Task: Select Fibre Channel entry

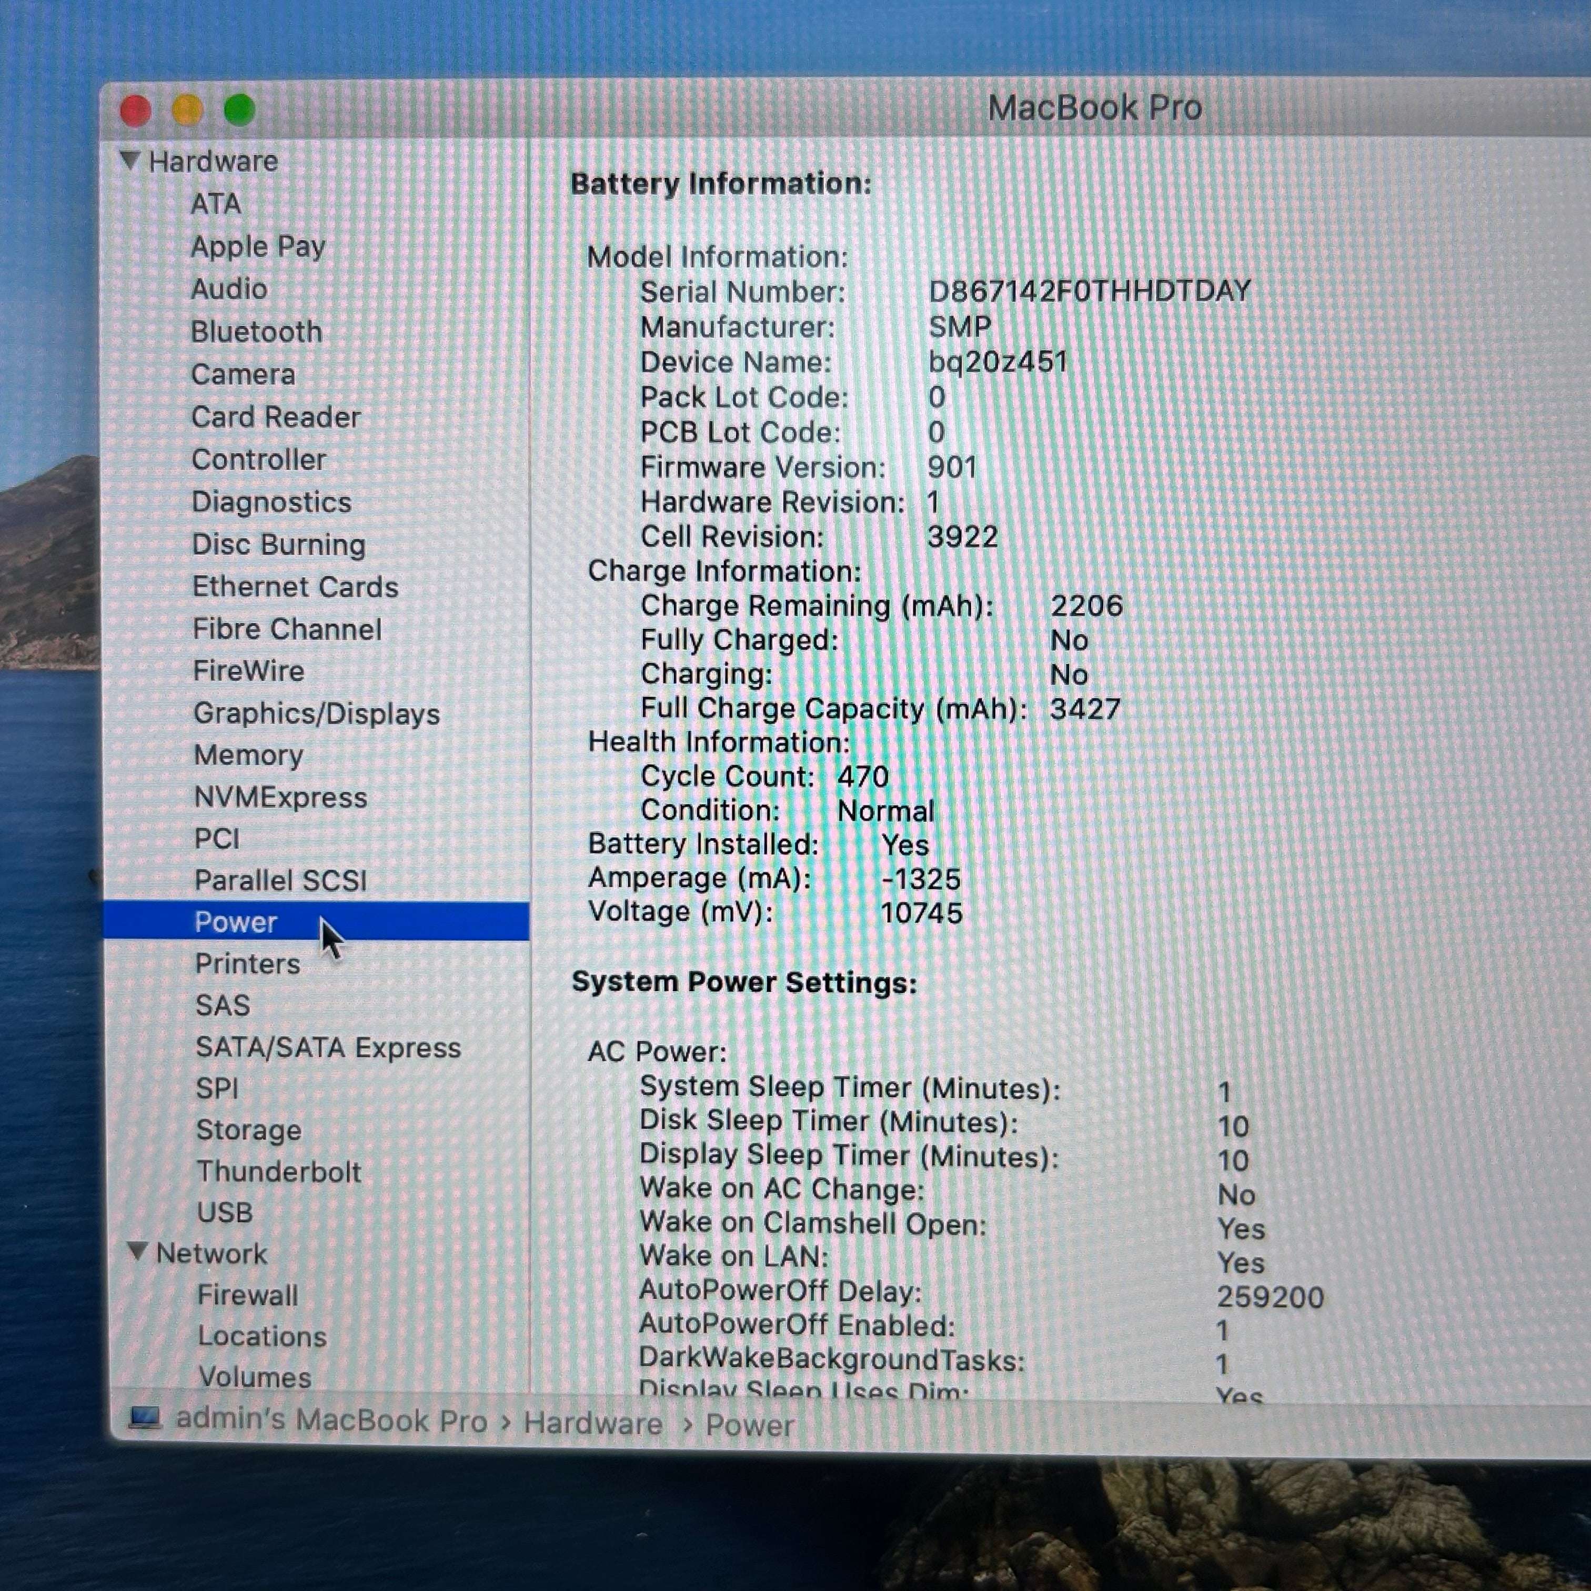Action: [x=287, y=629]
